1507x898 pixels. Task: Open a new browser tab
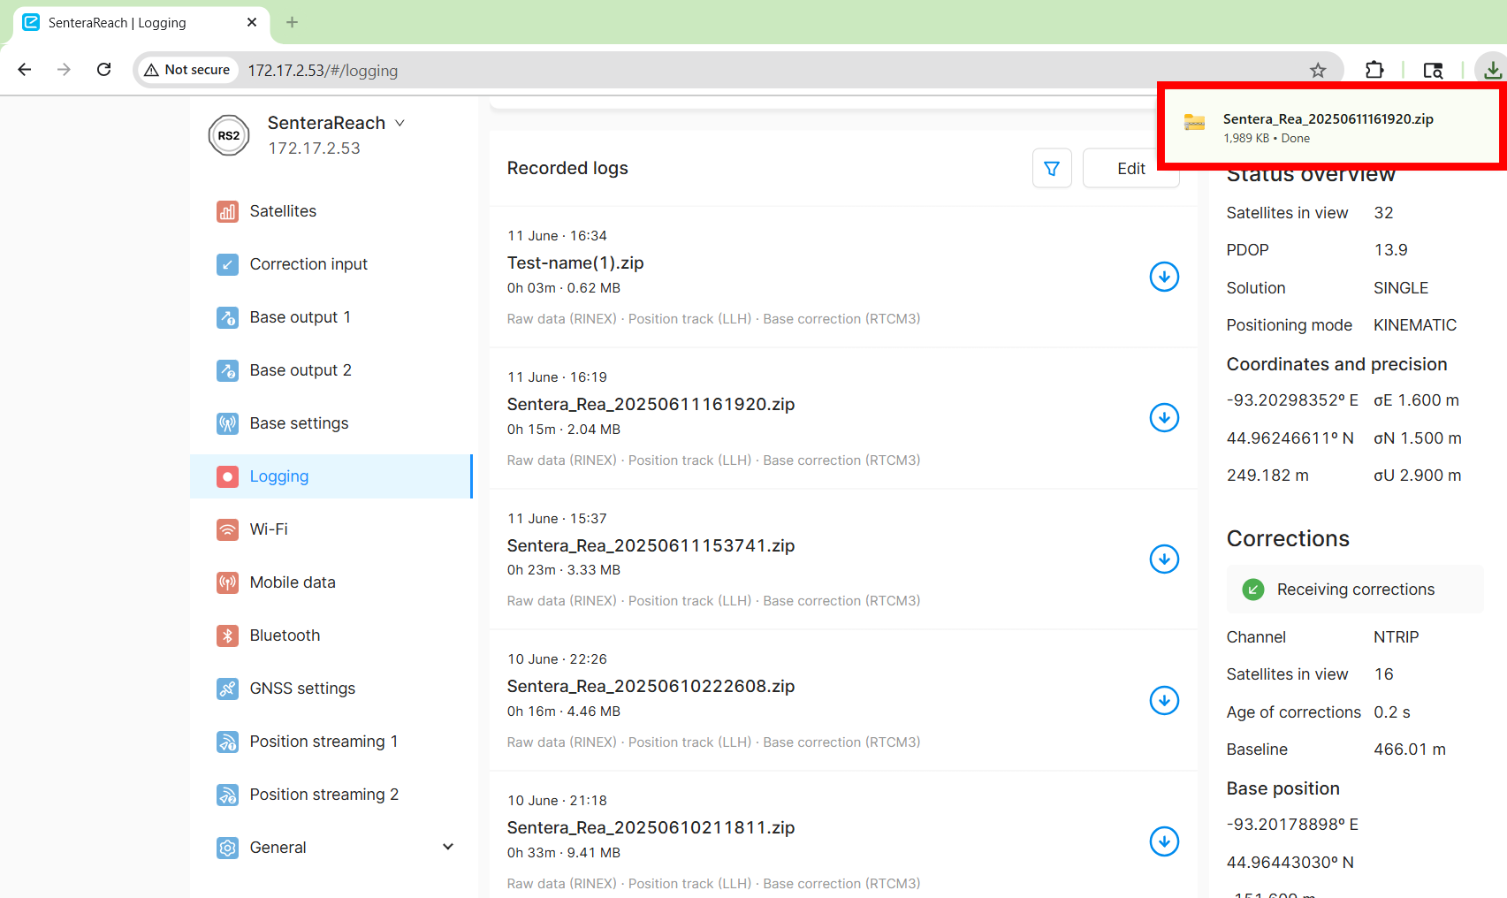[292, 22]
